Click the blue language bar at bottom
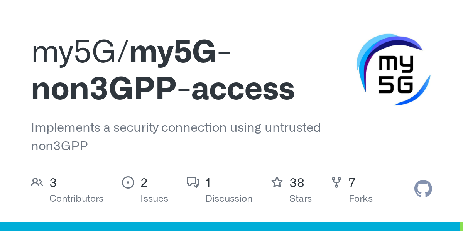 (x=231, y=226)
